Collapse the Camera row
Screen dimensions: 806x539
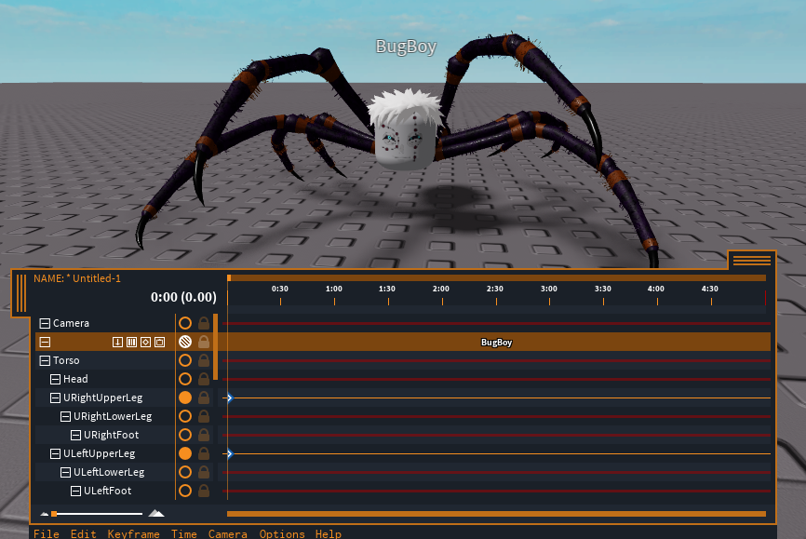point(45,323)
